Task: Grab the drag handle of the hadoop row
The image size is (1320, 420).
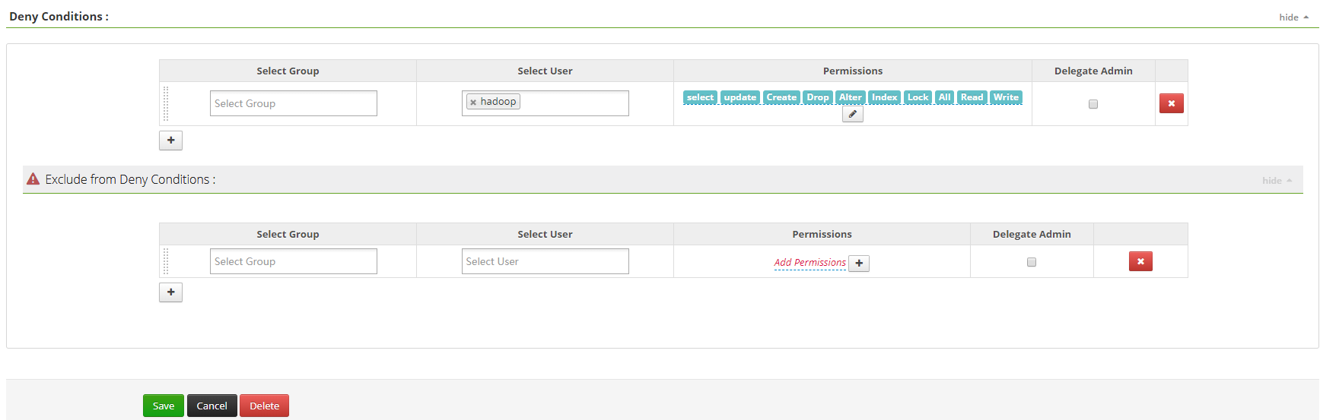Action: pos(166,103)
